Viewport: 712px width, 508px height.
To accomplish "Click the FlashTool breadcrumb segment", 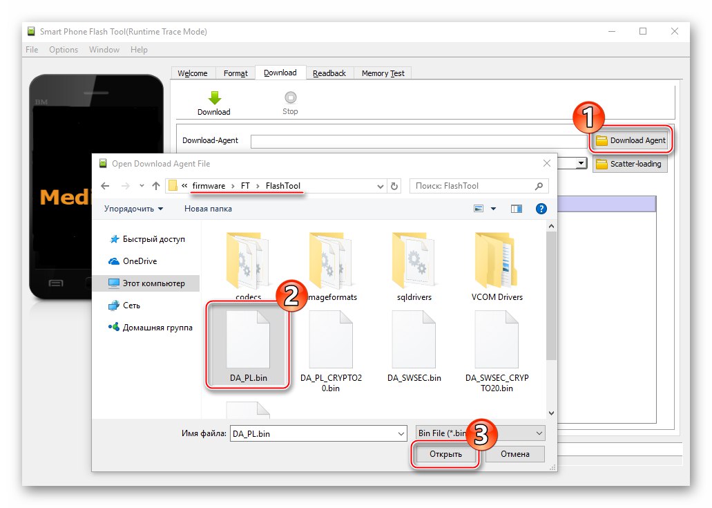I will click(283, 186).
